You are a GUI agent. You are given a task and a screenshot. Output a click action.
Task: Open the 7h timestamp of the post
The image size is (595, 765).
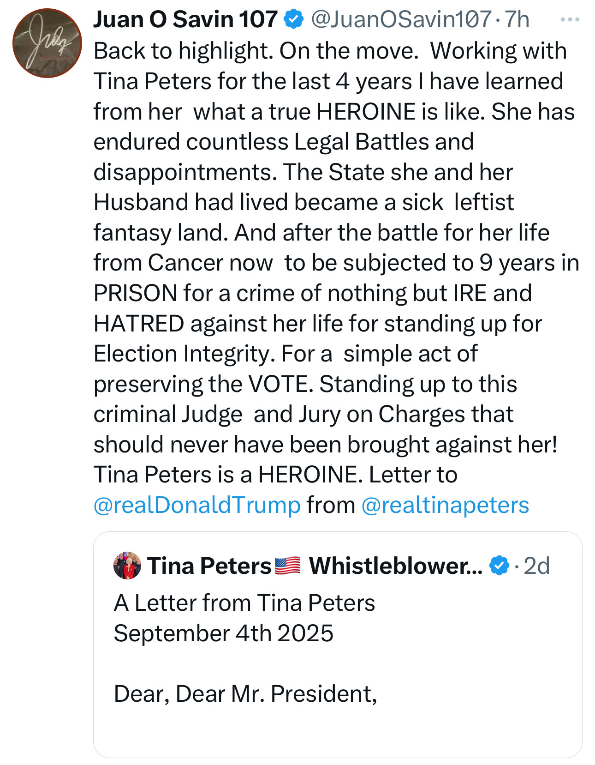(517, 19)
